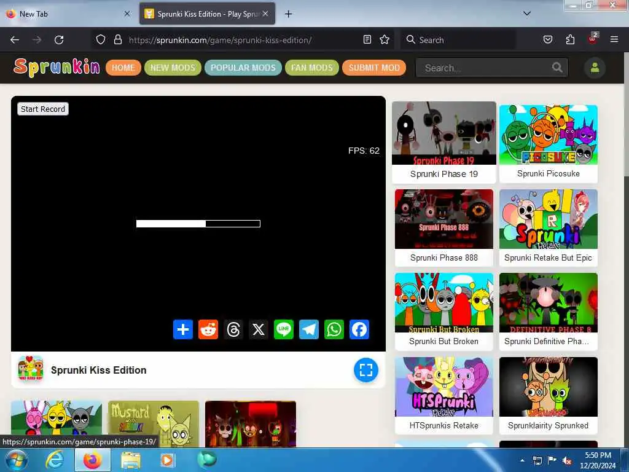Reload the page with the refresh icon

click(59, 40)
